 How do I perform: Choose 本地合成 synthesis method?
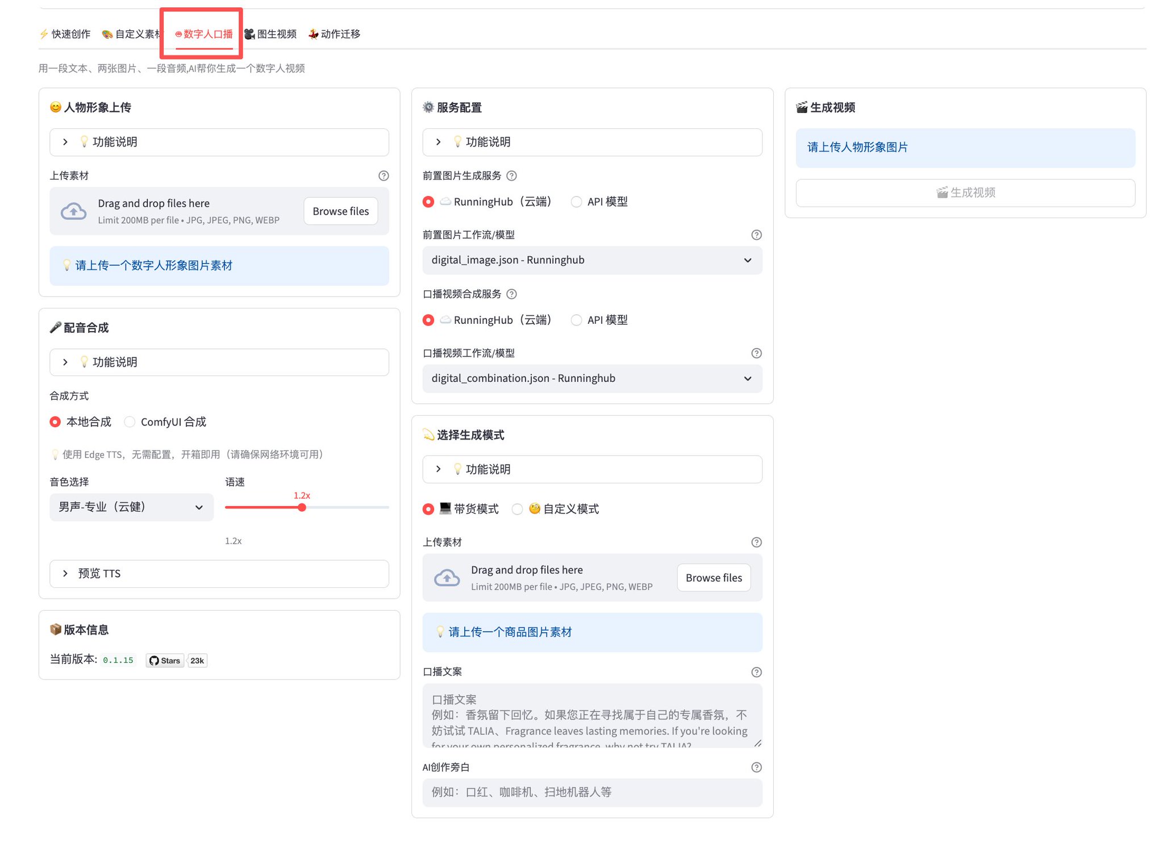[81, 422]
